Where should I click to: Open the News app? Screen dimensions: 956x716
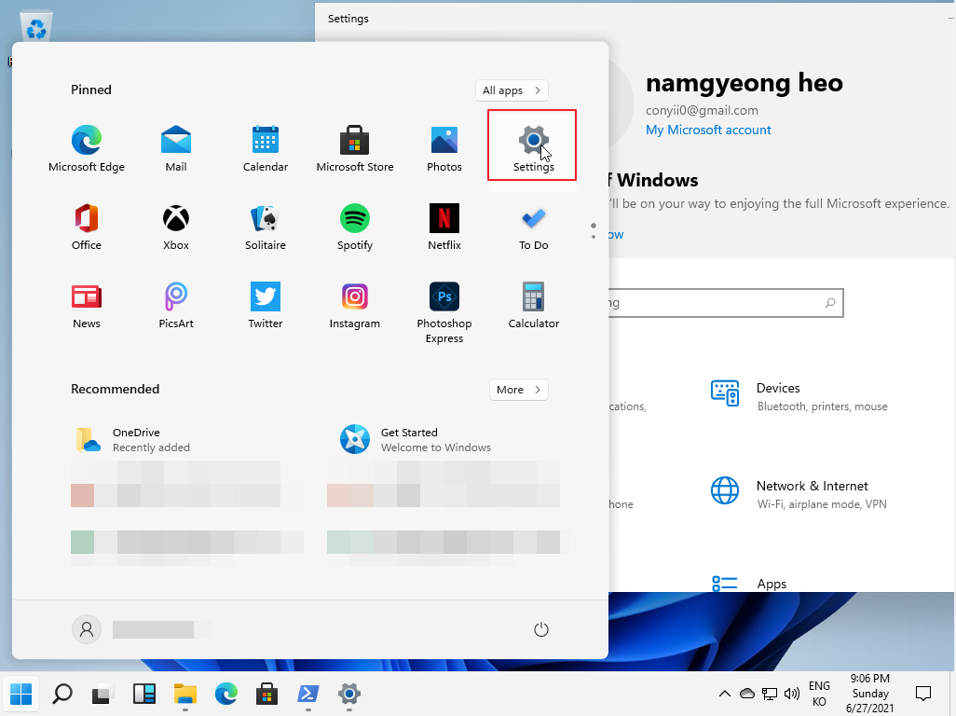click(87, 305)
